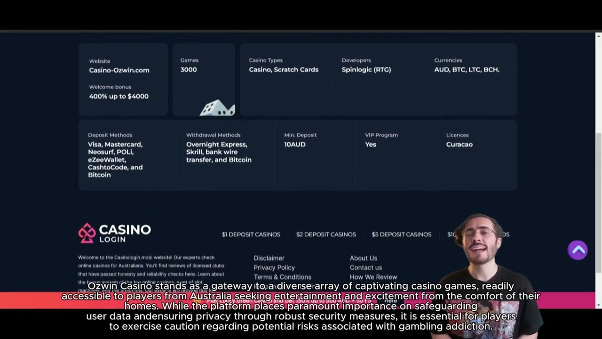Image resolution: width=602 pixels, height=339 pixels.
Task: Click the purple scroll-to-top arrow button
Action: click(x=578, y=250)
